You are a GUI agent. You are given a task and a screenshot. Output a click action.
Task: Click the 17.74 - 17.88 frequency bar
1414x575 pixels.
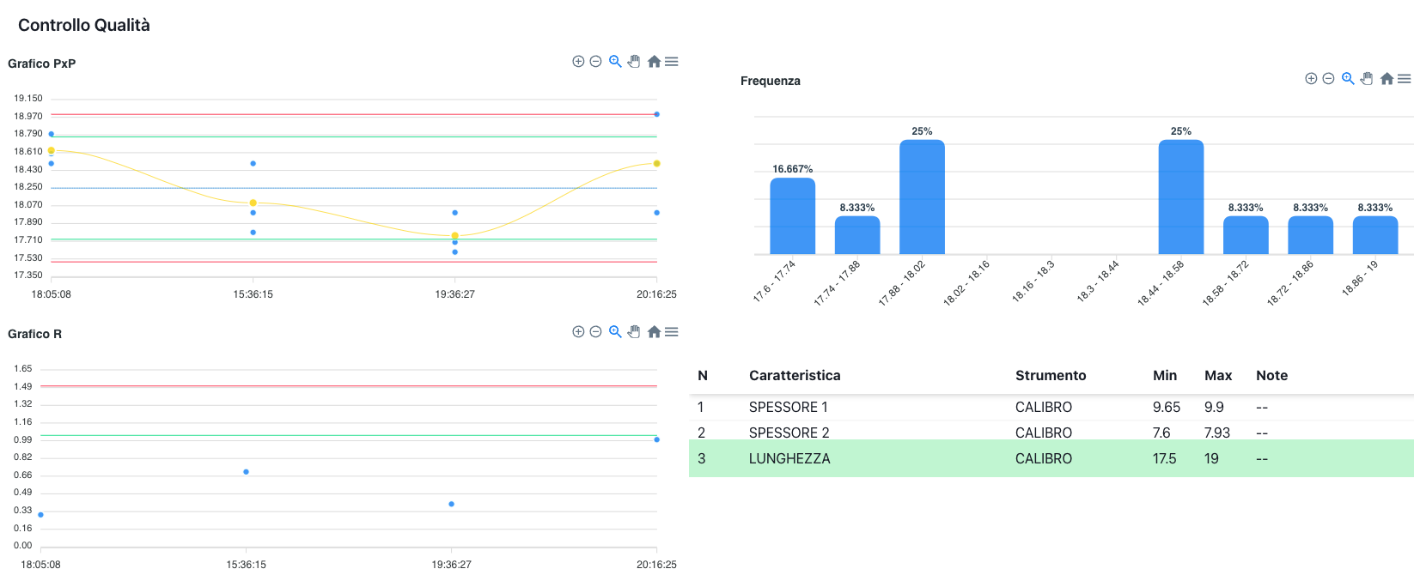click(857, 235)
